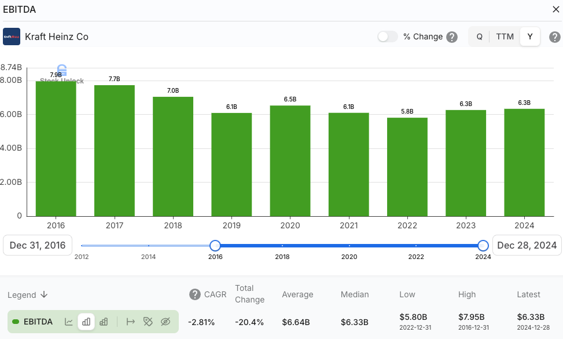The width and height of the screenshot is (563, 339).
Task: Click the 2023 EBITDA bar
Action: point(466,163)
